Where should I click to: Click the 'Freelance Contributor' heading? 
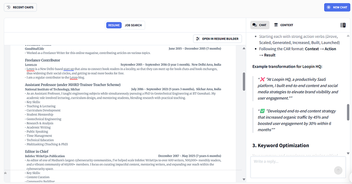click(x=42, y=60)
